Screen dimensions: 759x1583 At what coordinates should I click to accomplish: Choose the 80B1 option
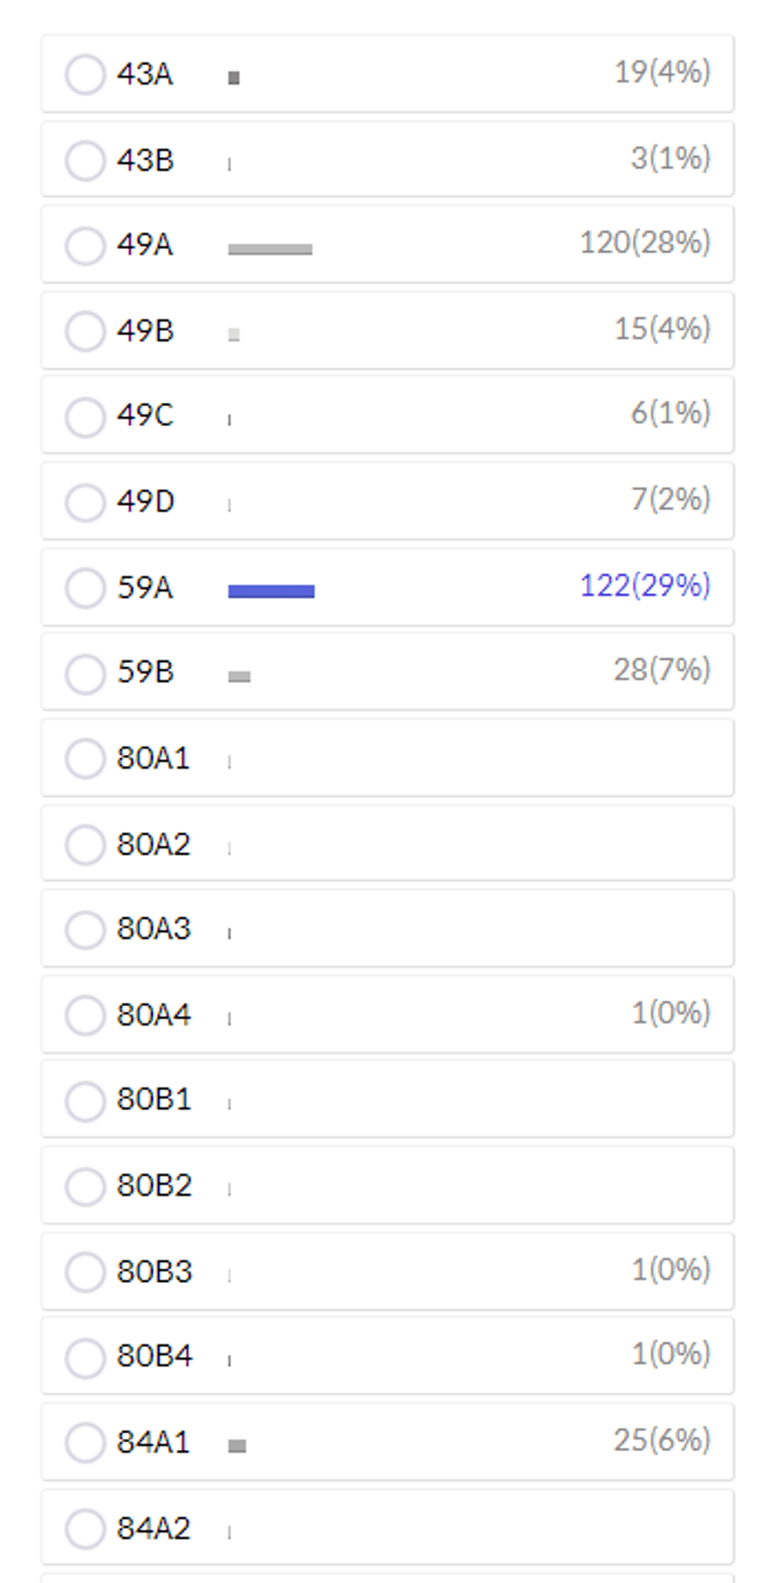pos(387,1100)
